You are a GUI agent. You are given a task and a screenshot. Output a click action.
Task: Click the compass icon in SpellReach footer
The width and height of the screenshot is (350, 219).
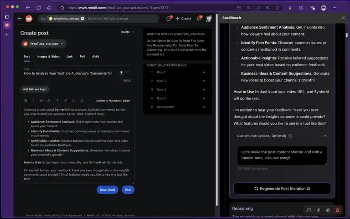click(x=328, y=210)
